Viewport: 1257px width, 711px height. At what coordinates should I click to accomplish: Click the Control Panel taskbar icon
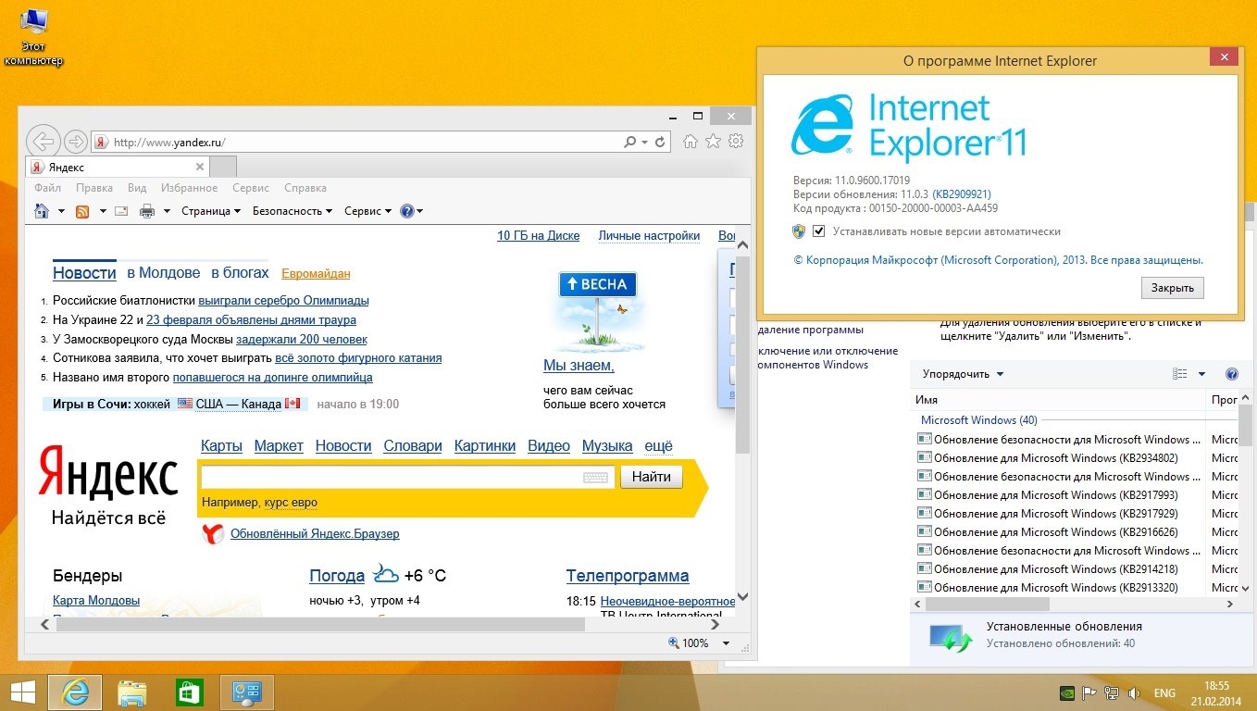[247, 692]
